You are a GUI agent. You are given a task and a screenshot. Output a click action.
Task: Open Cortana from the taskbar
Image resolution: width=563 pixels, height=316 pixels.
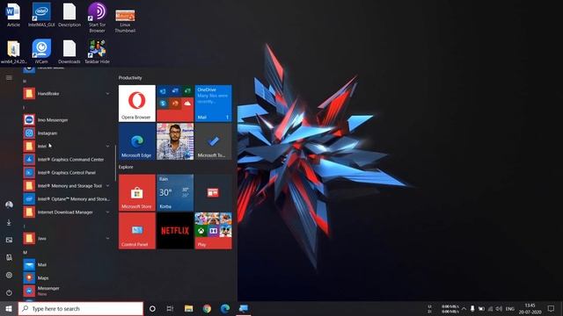point(152,308)
